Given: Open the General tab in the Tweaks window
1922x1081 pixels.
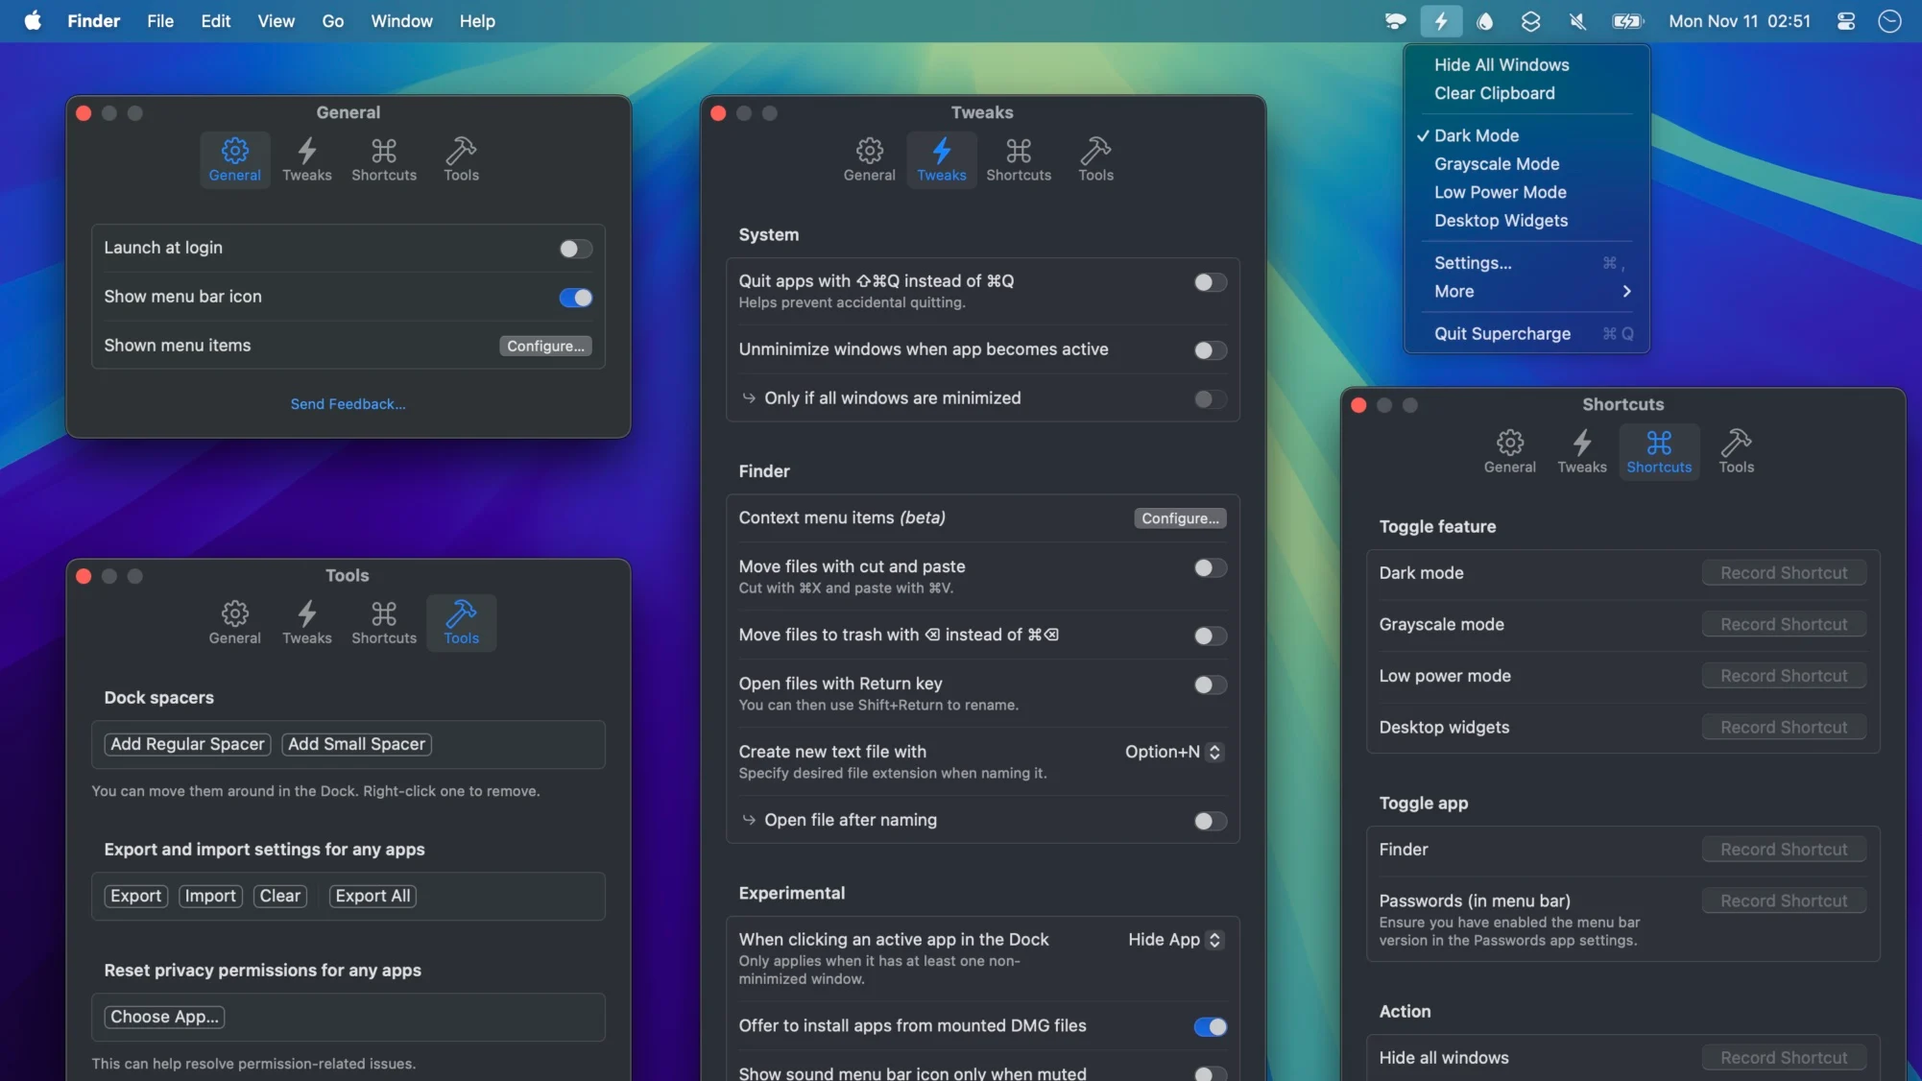Looking at the screenshot, I should click(869, 158).
